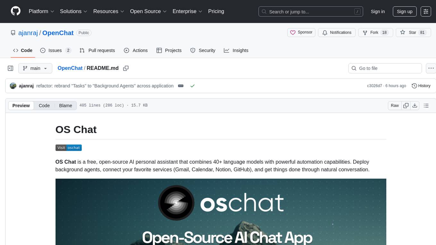Open the fork count 18
The image size is (436, 245).
click(x=385, y=32)
